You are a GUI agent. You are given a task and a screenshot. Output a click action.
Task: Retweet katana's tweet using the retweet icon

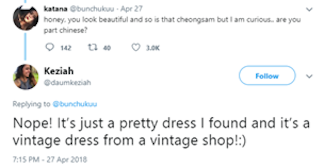[93, 47]
